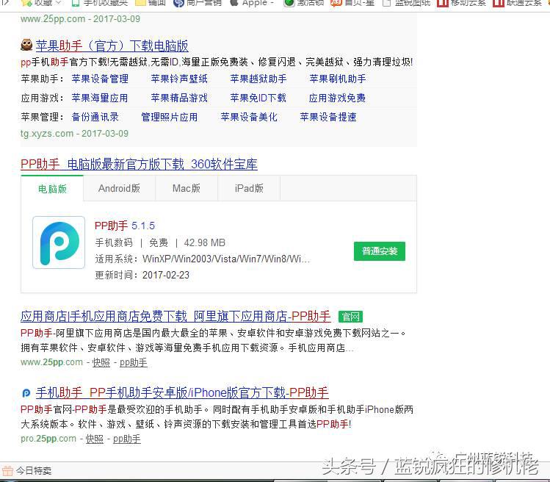The width and height of the screenshot is (550, 482).
Task: Open the PP助手 5.1.5 software title
Action: click(x=125, y=226)
